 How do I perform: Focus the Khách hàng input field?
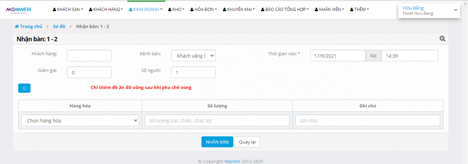click(x=89, y=56)
